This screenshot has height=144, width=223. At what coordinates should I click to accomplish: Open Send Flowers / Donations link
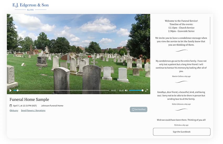[33, 110]
